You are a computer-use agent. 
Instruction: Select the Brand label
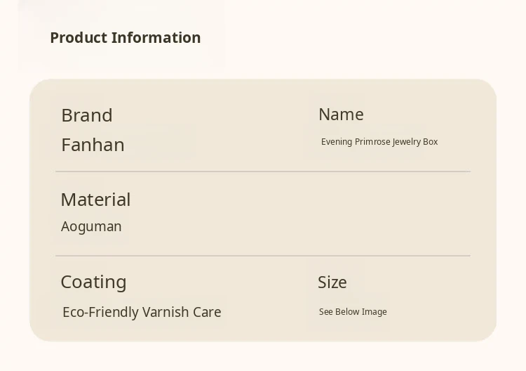coord(87,115)
